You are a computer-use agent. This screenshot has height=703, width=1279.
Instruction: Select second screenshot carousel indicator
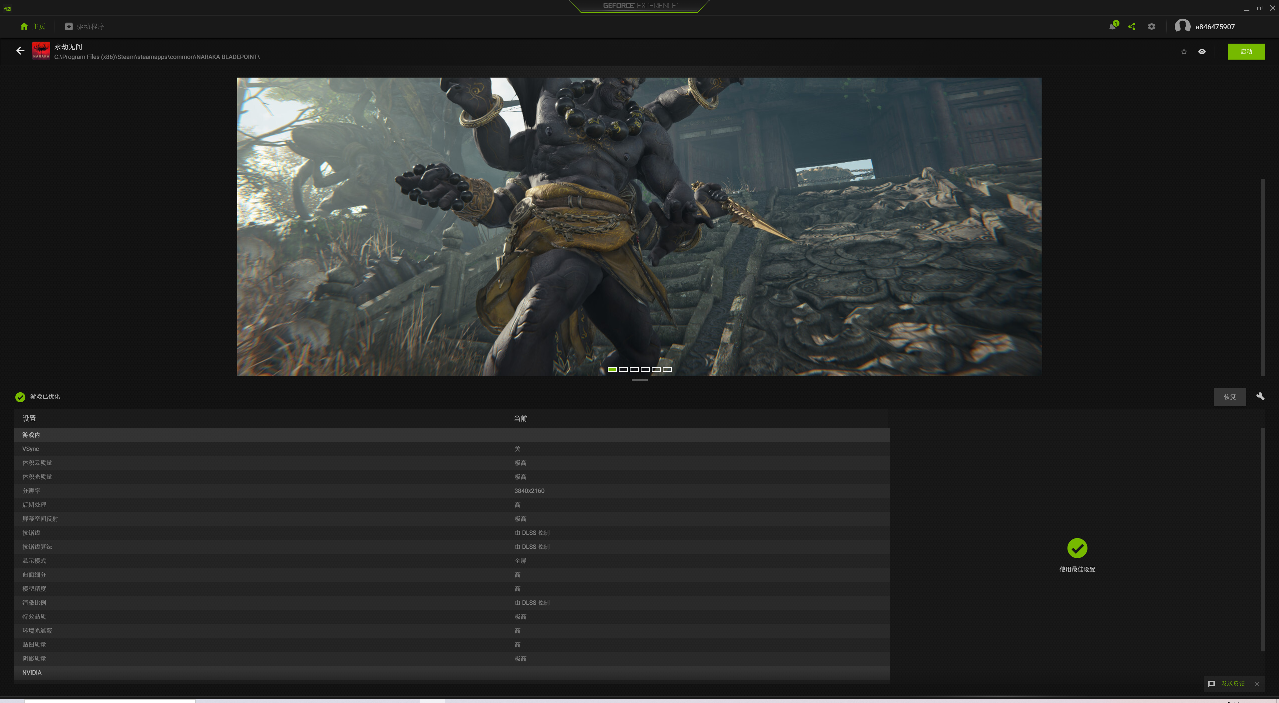[x=623, y=369]
